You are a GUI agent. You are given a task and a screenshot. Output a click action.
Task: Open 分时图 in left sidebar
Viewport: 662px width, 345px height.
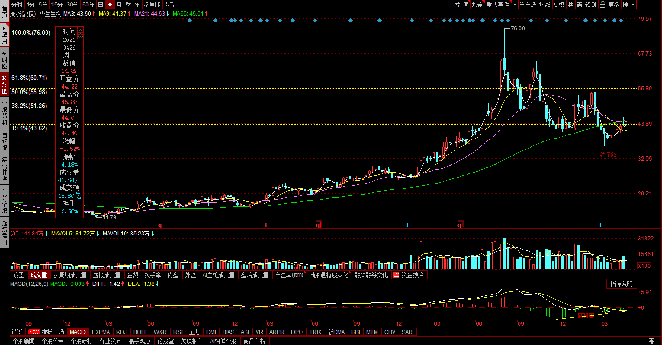coord(5,60)
